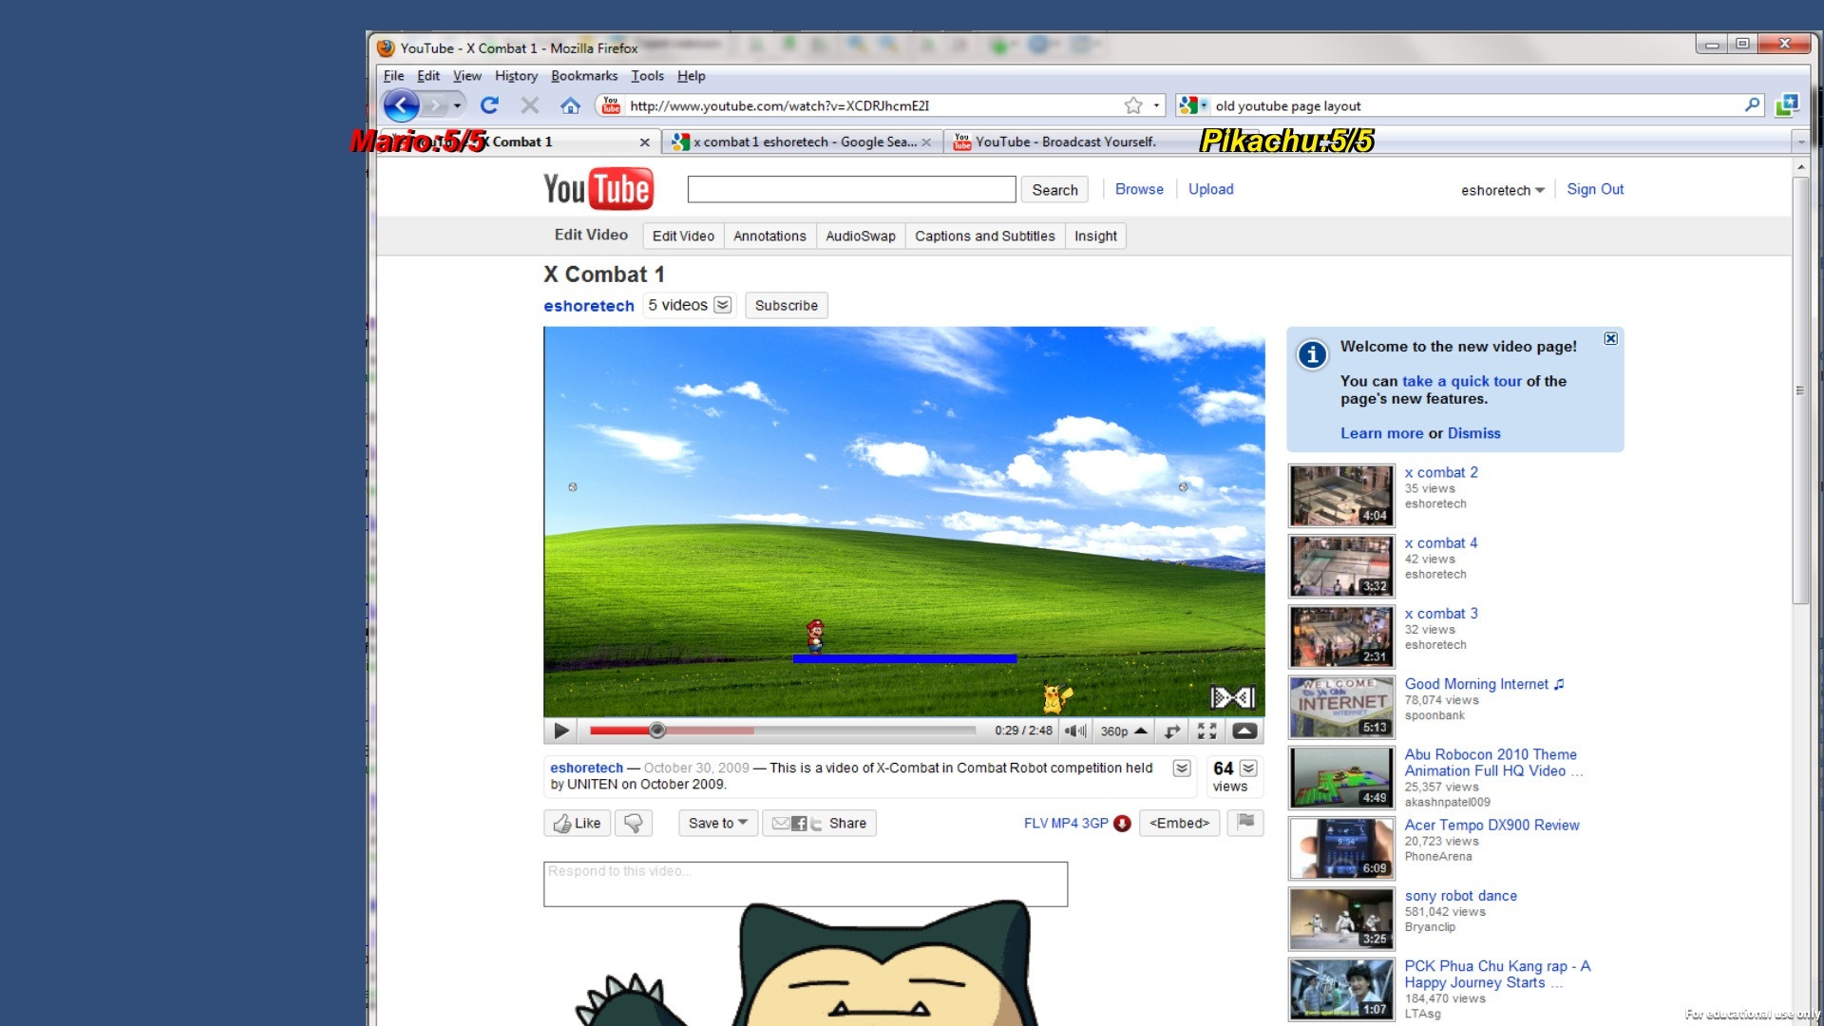This screenshot has height=1026, width=1824.
Task: Close the X Combat 1 tab
Action: [644, 142]
